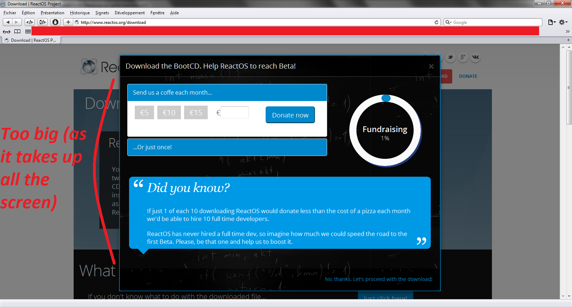
Task: Go back with the left arrow button
Action: coord(8,22)
